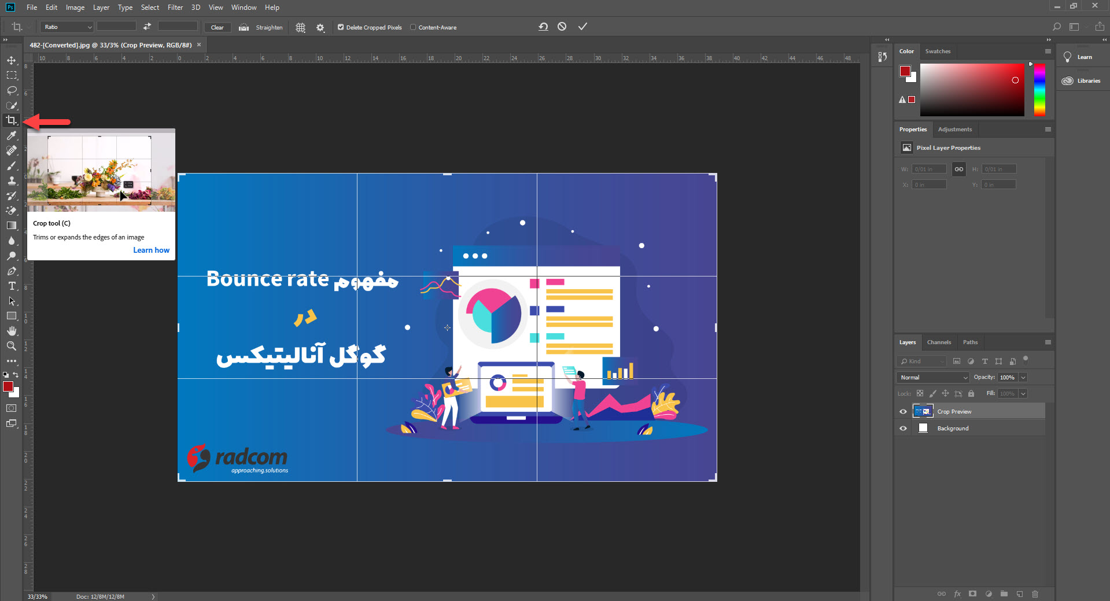Enable the Content-Aware checkbox

414,27
